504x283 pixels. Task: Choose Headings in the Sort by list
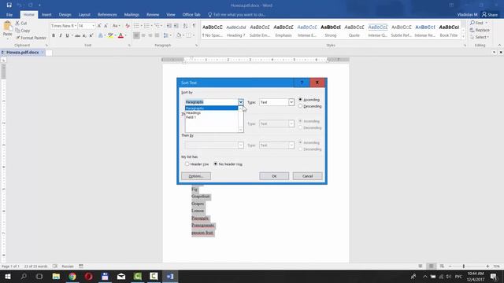[212, 112]
